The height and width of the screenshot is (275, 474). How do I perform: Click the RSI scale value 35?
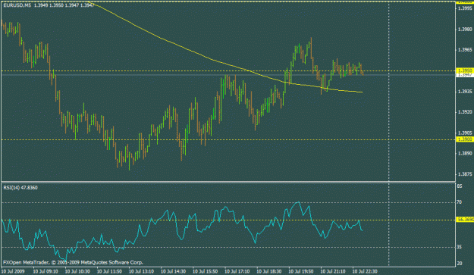click(x=460, y=247)
